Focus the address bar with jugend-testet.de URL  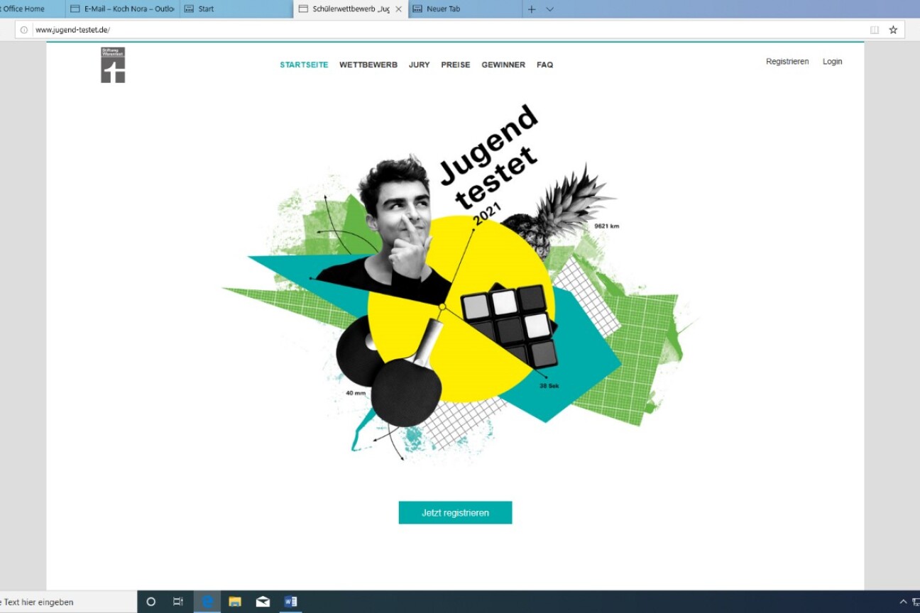(426, 30)
